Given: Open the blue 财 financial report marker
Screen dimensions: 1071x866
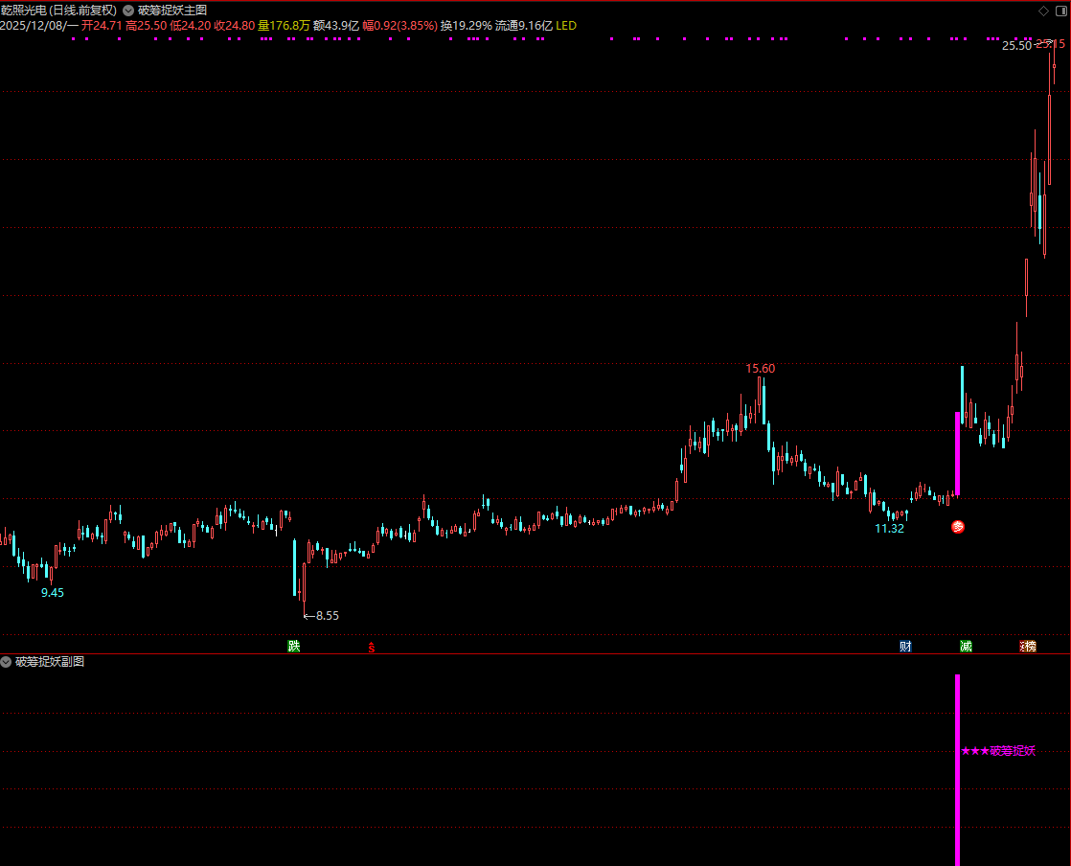Looking at the screenshot, I should click(905, 647).
